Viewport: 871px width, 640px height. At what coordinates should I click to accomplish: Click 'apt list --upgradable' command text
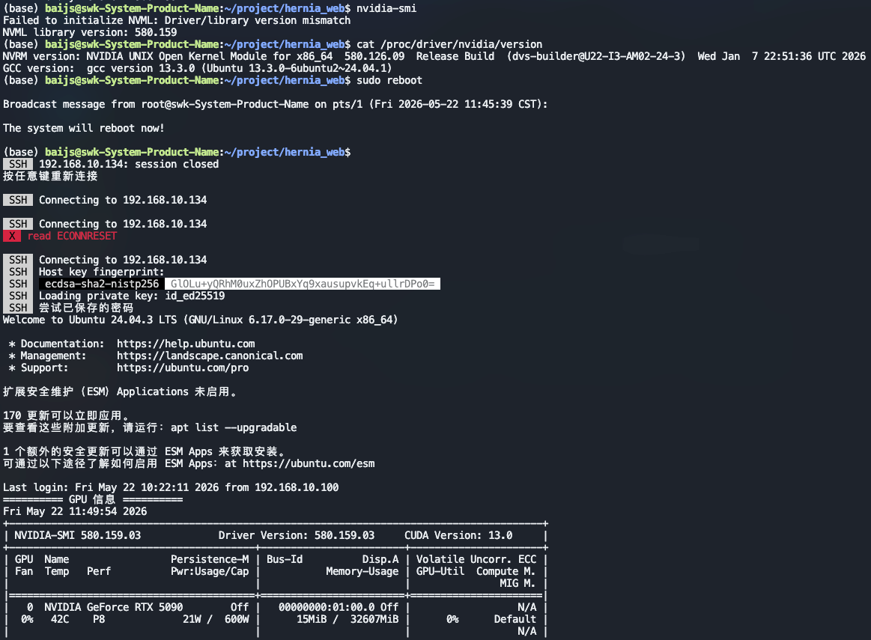pos(234,427)
